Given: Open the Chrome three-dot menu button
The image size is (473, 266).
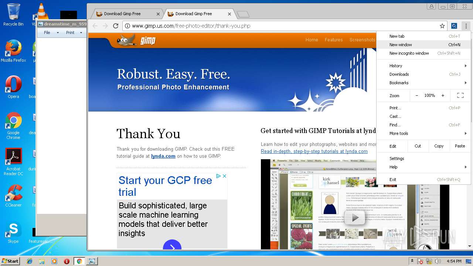Looking at the screenshot, I should (x=466, y=26).
